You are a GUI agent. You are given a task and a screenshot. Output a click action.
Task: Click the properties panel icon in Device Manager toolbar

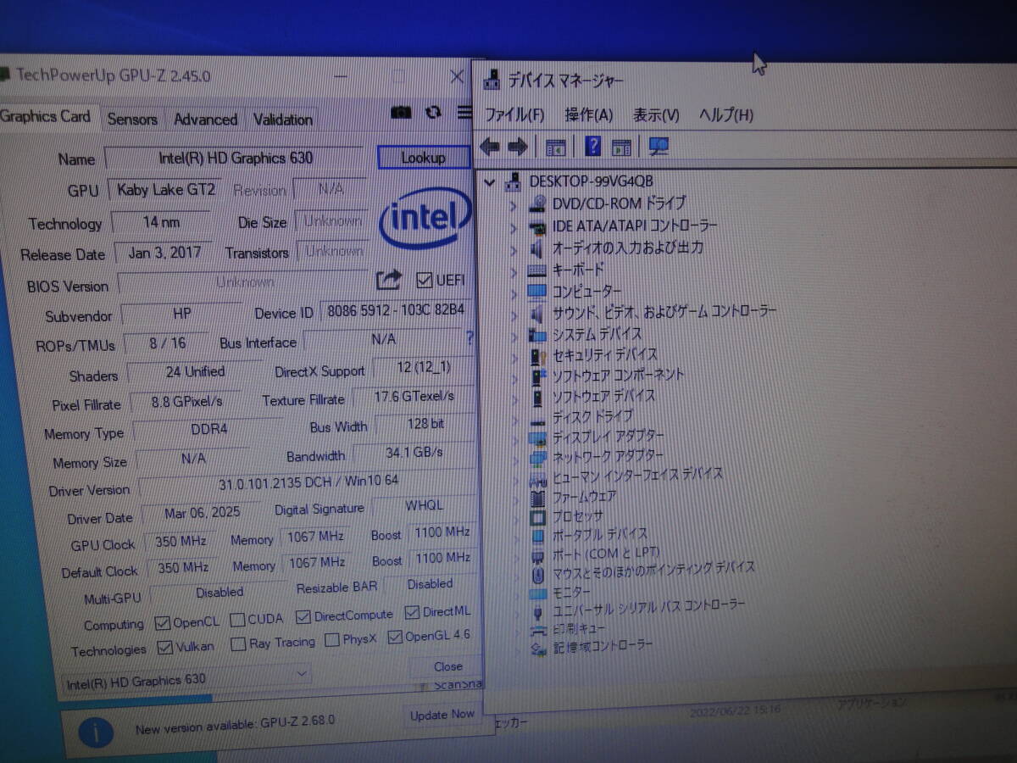pos(556,147)
